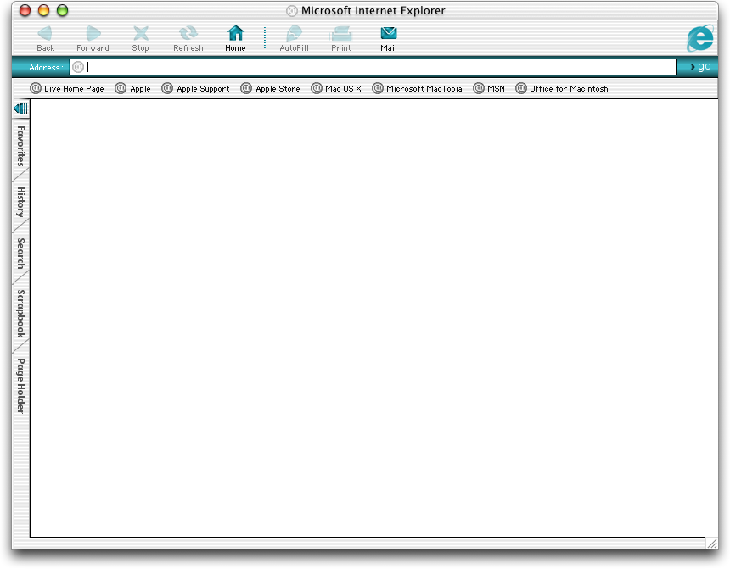Screen dimensions: 730x569
Task: Focus the Address text field
Action: 373,67
